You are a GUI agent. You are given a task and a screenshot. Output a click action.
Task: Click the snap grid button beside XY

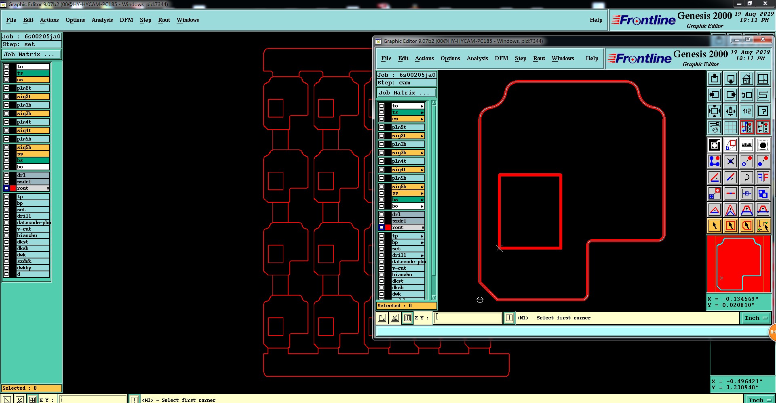[x=407, y=318]
